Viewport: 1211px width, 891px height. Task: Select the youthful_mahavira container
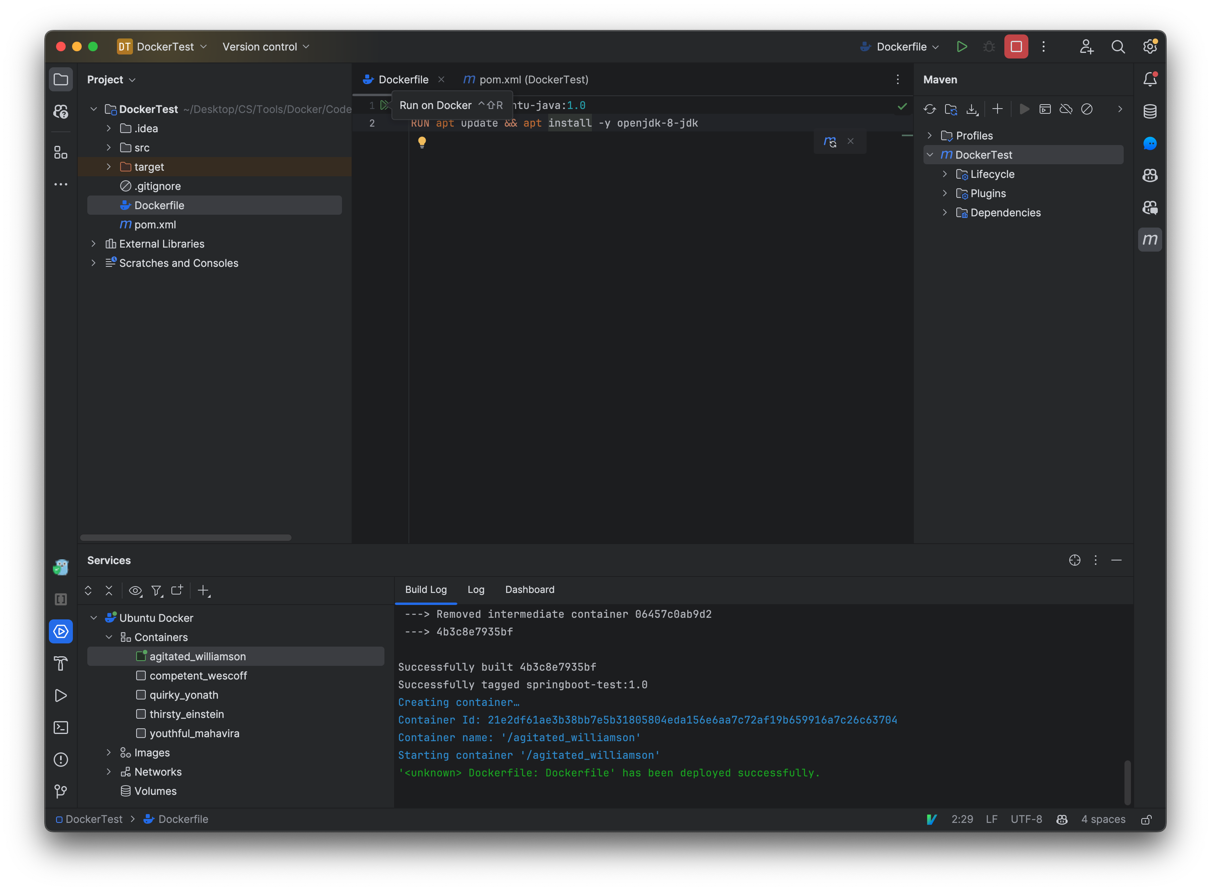235,734
